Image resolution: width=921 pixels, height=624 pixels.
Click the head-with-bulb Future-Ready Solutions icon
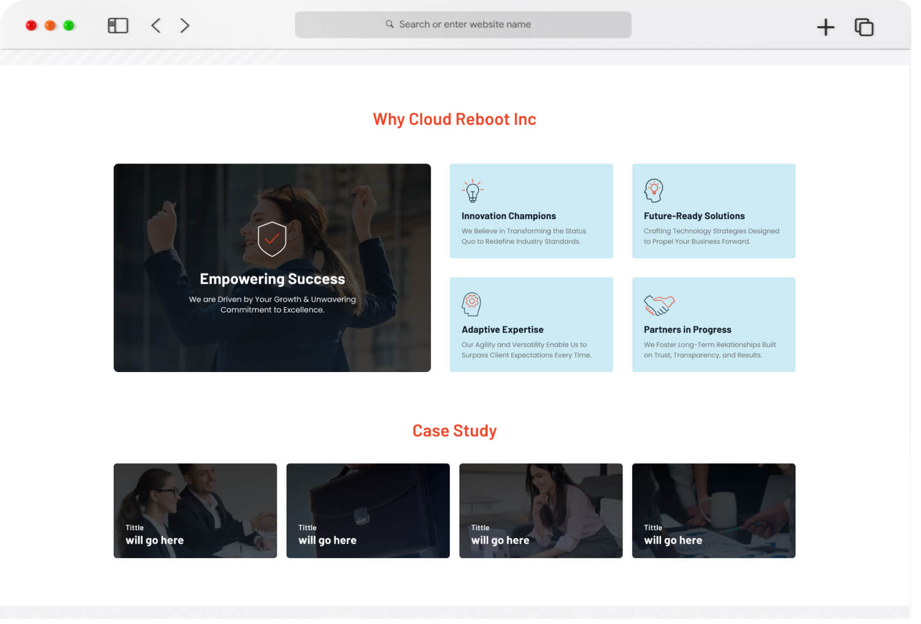pyautogui.click(x=653, y=191)
